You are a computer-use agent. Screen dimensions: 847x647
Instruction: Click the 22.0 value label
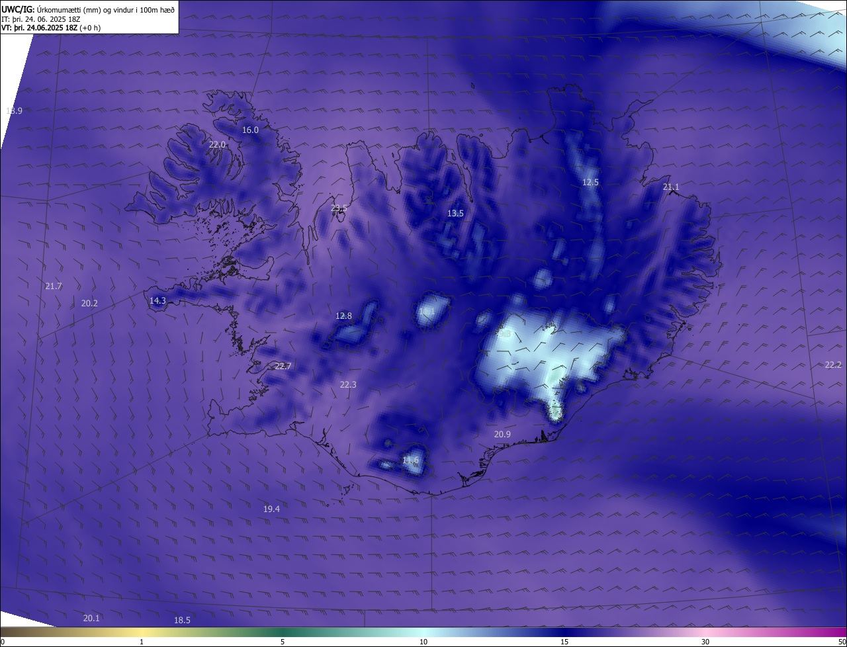tap(217, 145)
